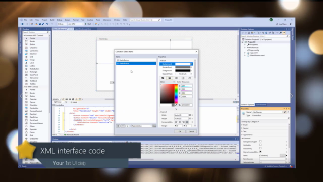
Task: Align HorizontalAlignment stretch icon
Action: 187,122
